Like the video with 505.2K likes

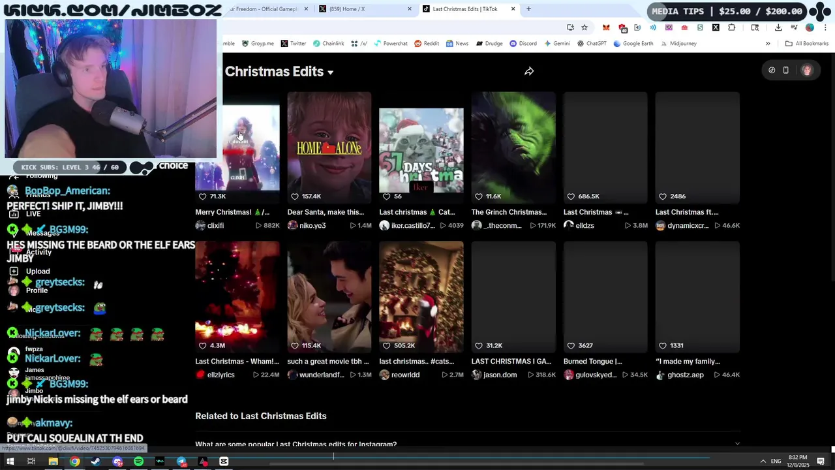387,346
